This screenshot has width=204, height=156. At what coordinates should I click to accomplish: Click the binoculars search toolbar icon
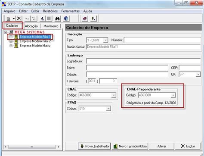(x=57, y=19)
